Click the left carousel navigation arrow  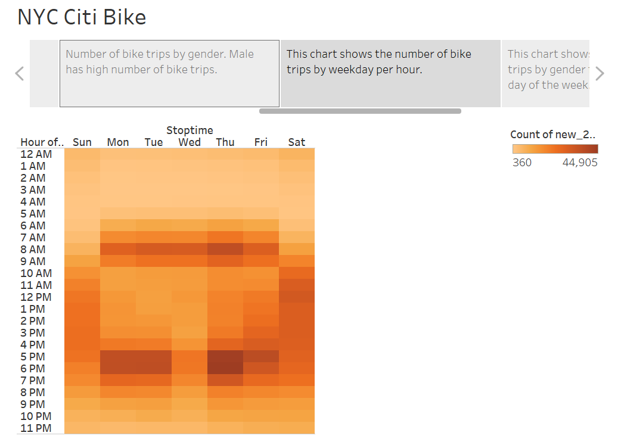[x=19, y=73]
